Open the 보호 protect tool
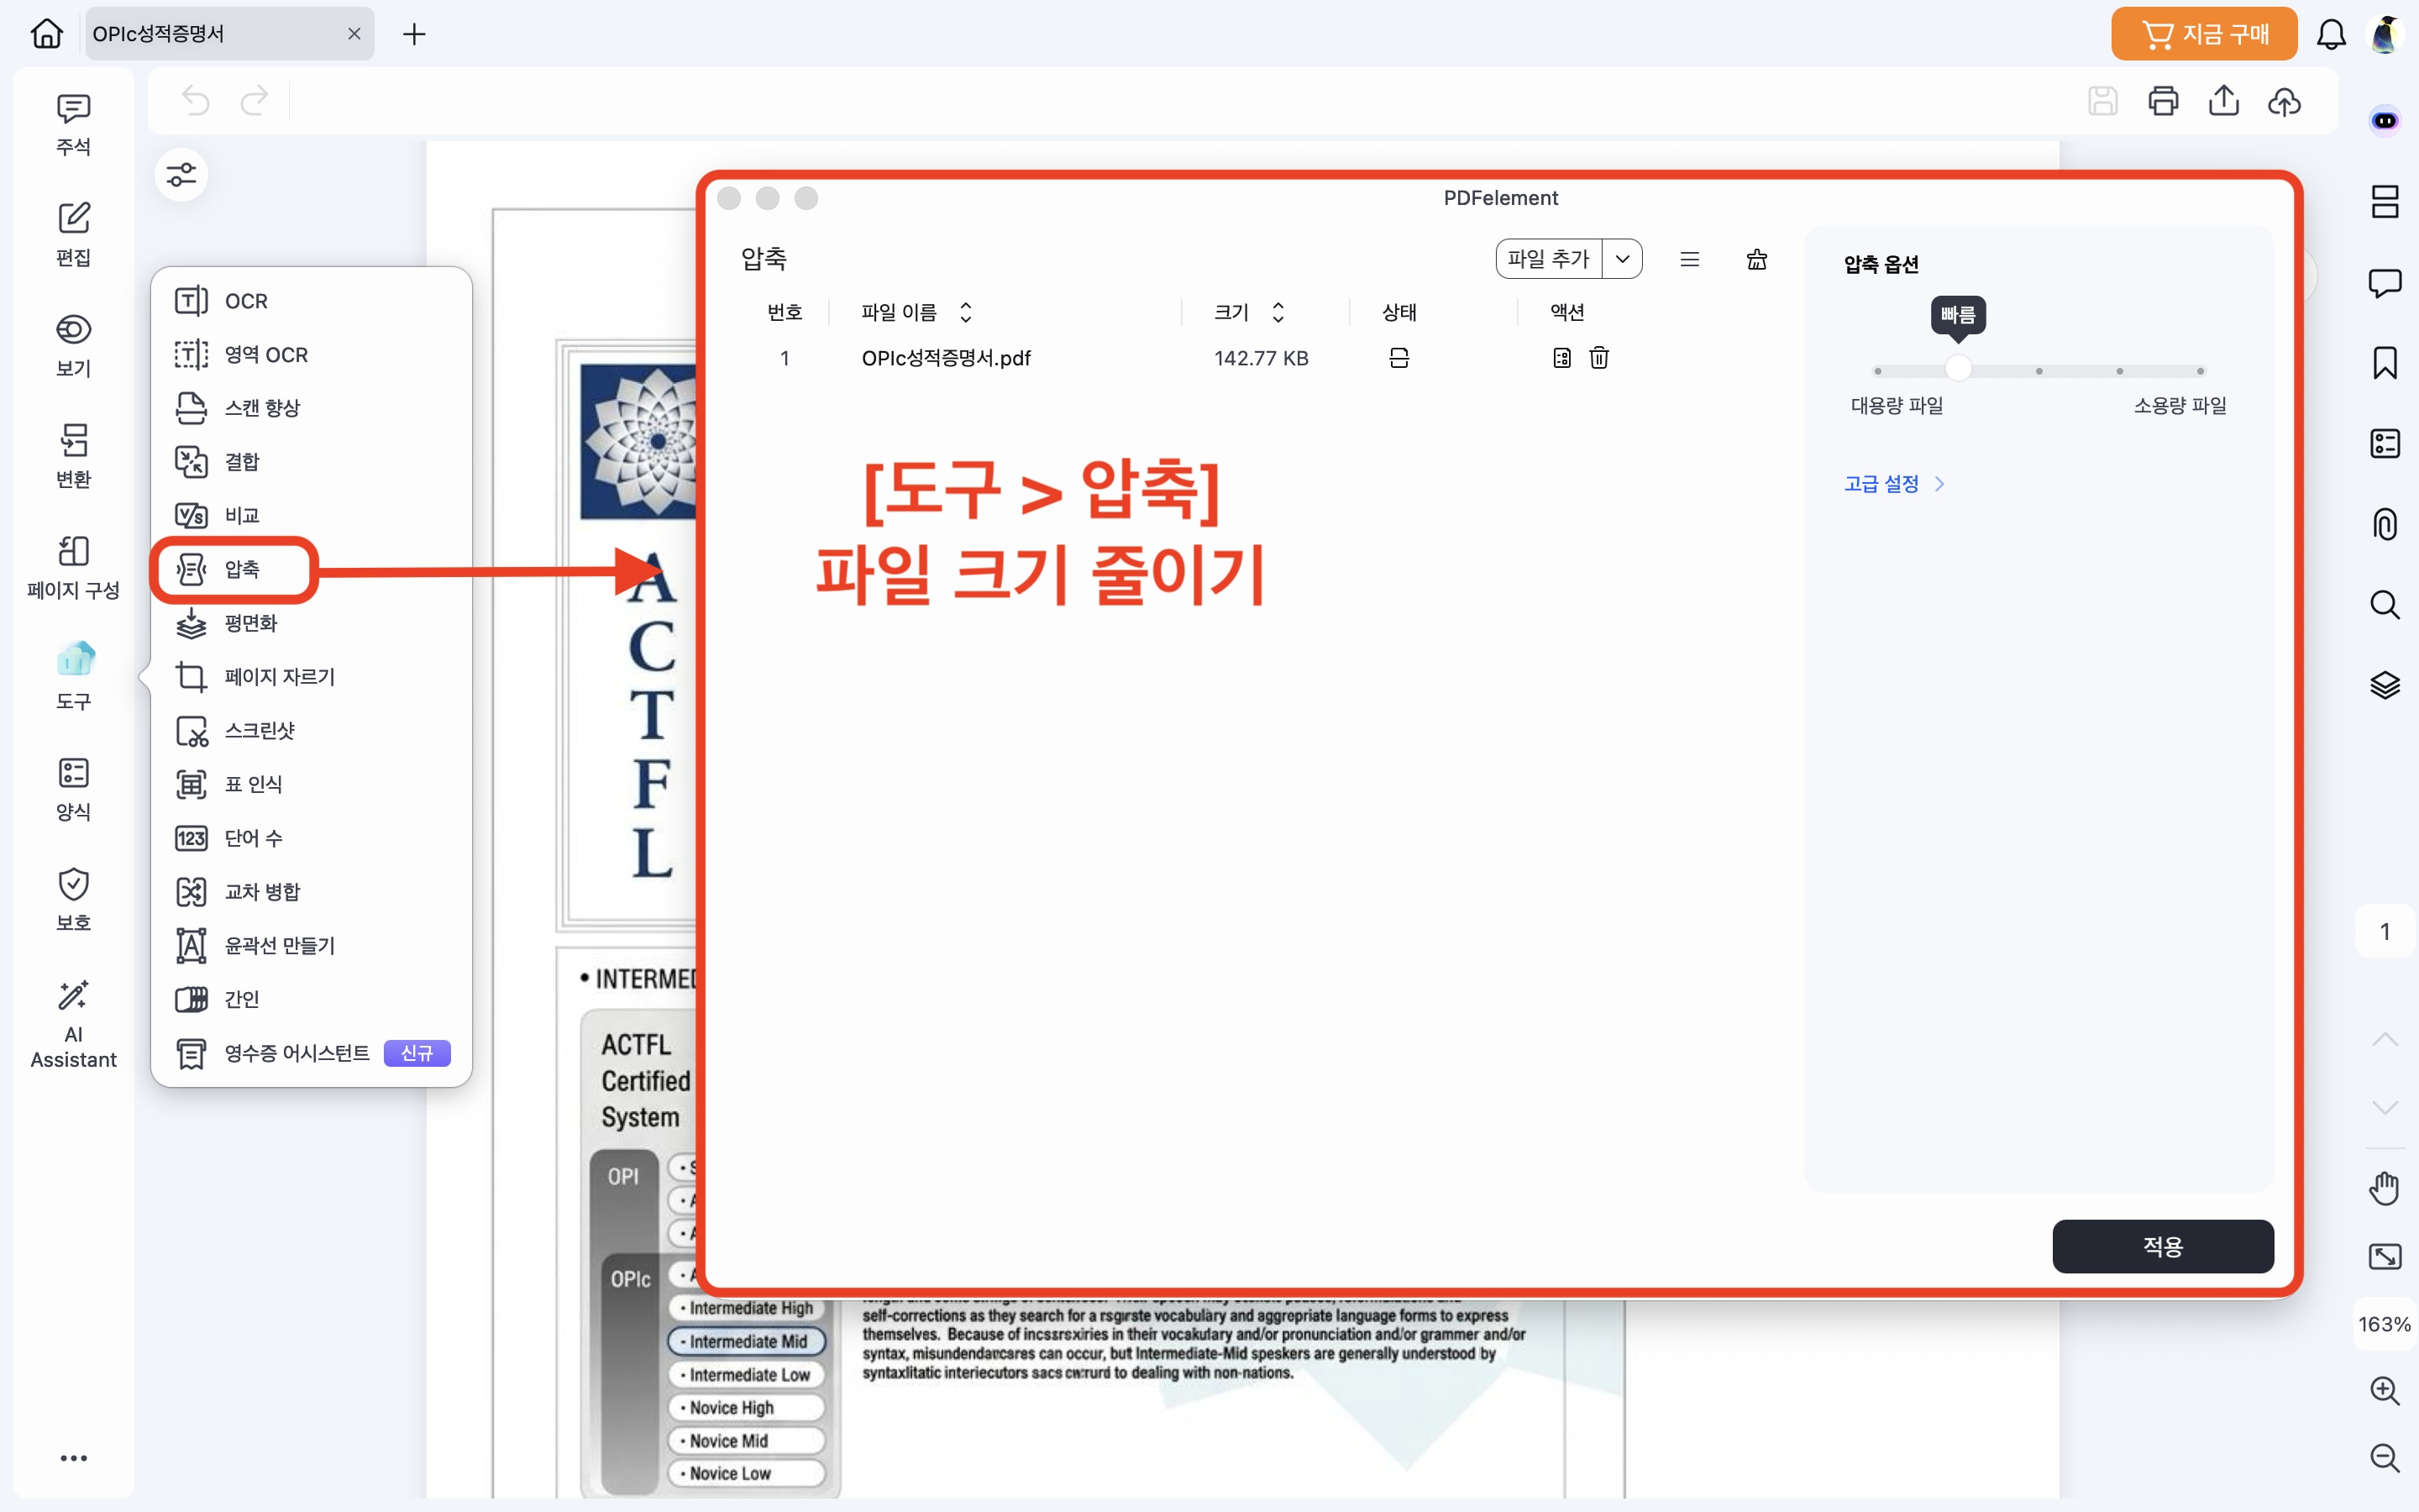This screenshot has height=1512, width=2419. point(73,900)
